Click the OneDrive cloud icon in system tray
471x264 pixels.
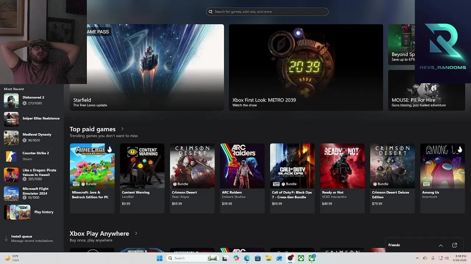[425, 258]
